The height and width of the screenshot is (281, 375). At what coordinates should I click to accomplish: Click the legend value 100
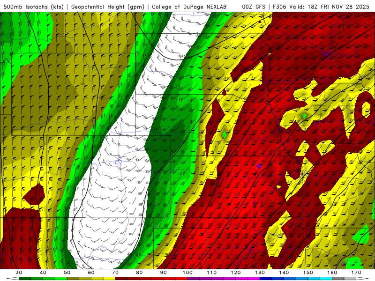188,273
